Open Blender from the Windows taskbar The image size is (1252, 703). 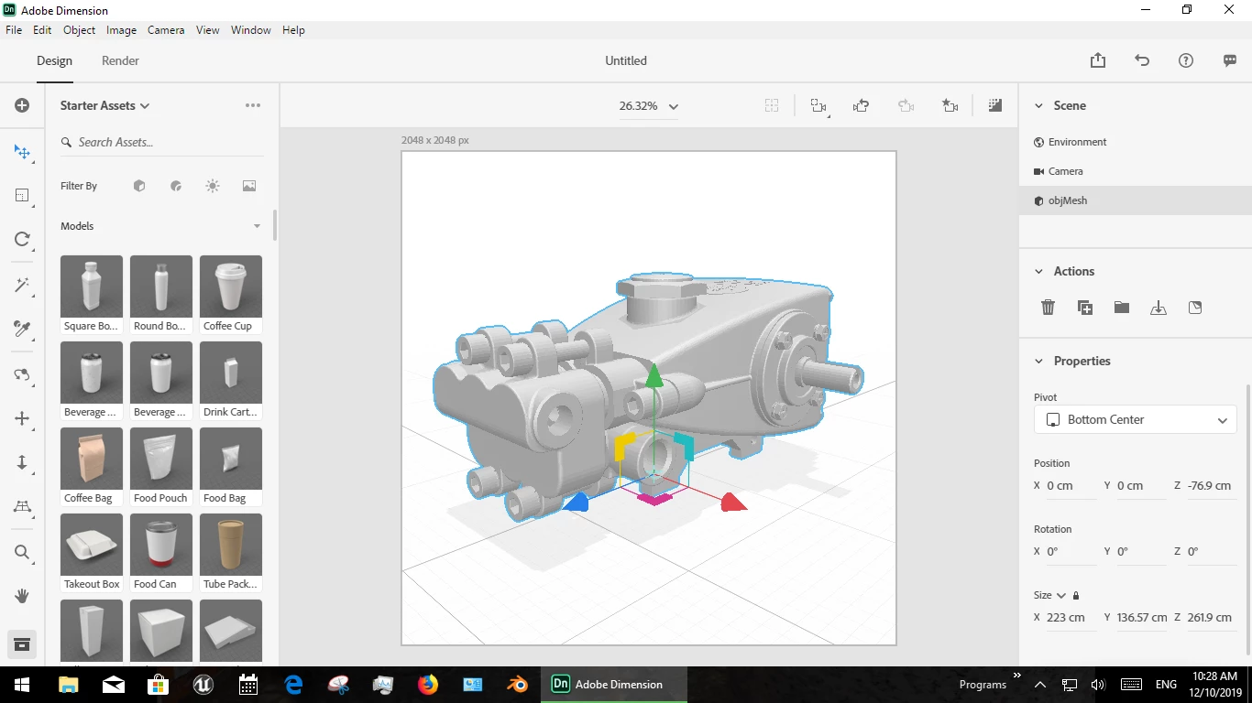click(x=518, y=684)
